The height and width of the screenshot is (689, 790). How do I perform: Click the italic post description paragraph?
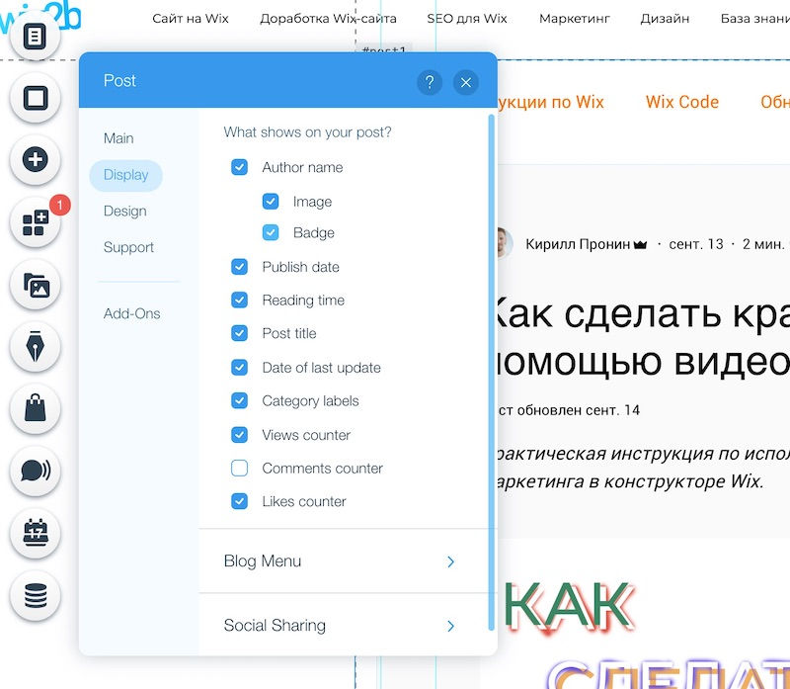[x=644, y=468]
